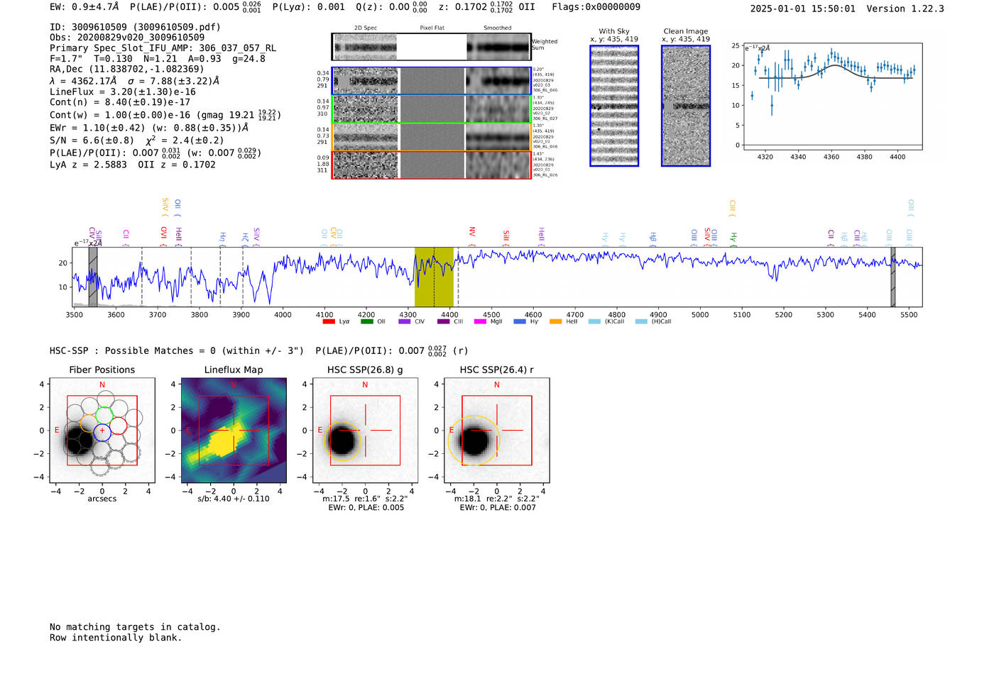Click the 'ID: 3009610509' line
This screenshot has width=994, height=676.
click(135, 27)
